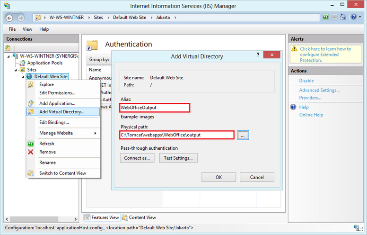Open the Manage Website submenu
Viewport: 367px width, 235px height.
click(x=63, y=133)
